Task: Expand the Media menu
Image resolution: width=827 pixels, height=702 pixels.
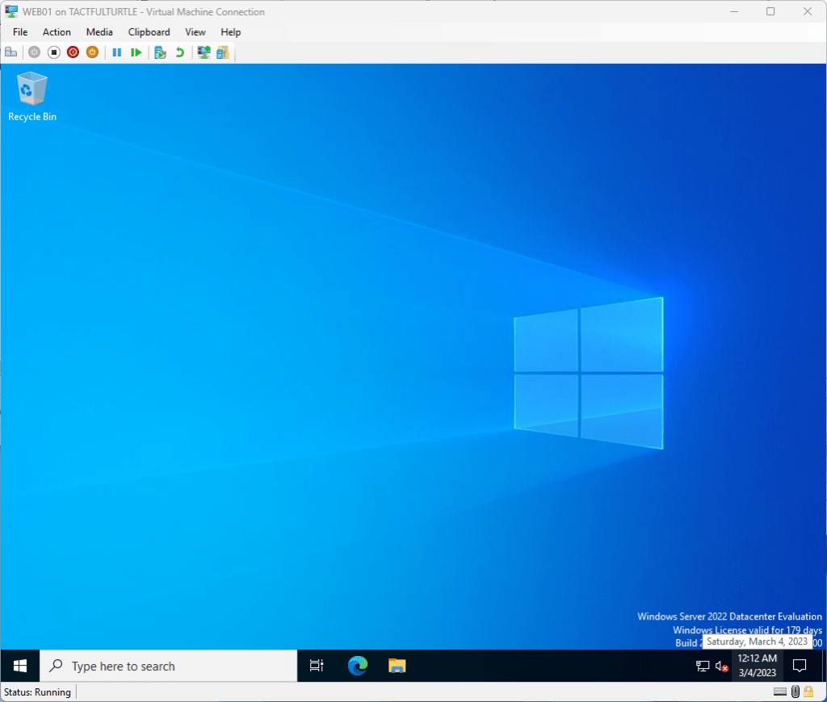Action: (x=99, y=32)
